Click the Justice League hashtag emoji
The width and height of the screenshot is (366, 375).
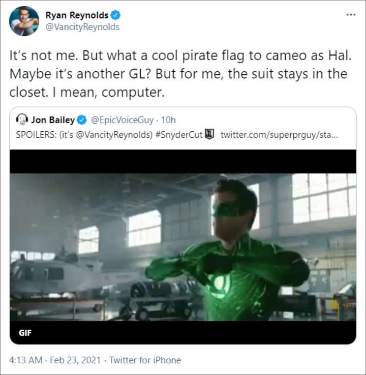click(209, 134)
